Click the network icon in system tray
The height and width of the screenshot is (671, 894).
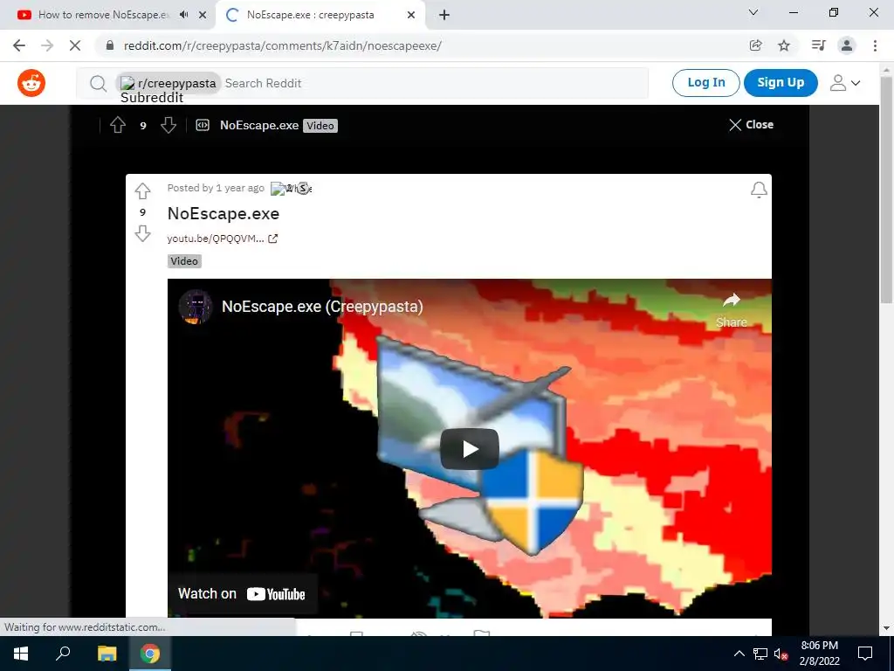(760, 654)
